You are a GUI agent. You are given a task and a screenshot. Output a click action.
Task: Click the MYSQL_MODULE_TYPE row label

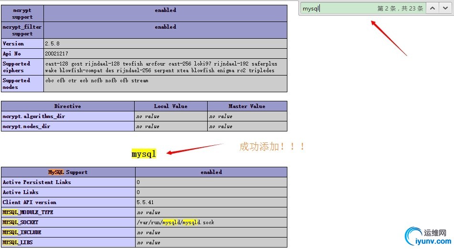pos(28,212)
